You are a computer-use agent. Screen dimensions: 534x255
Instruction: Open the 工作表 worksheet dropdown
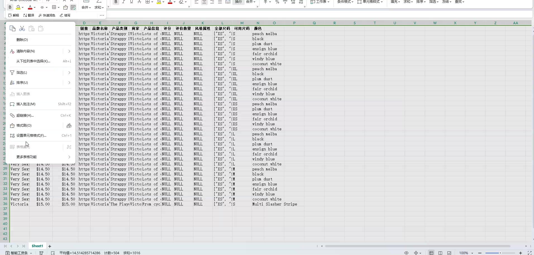pyautogui.click(x=320, y=2)
